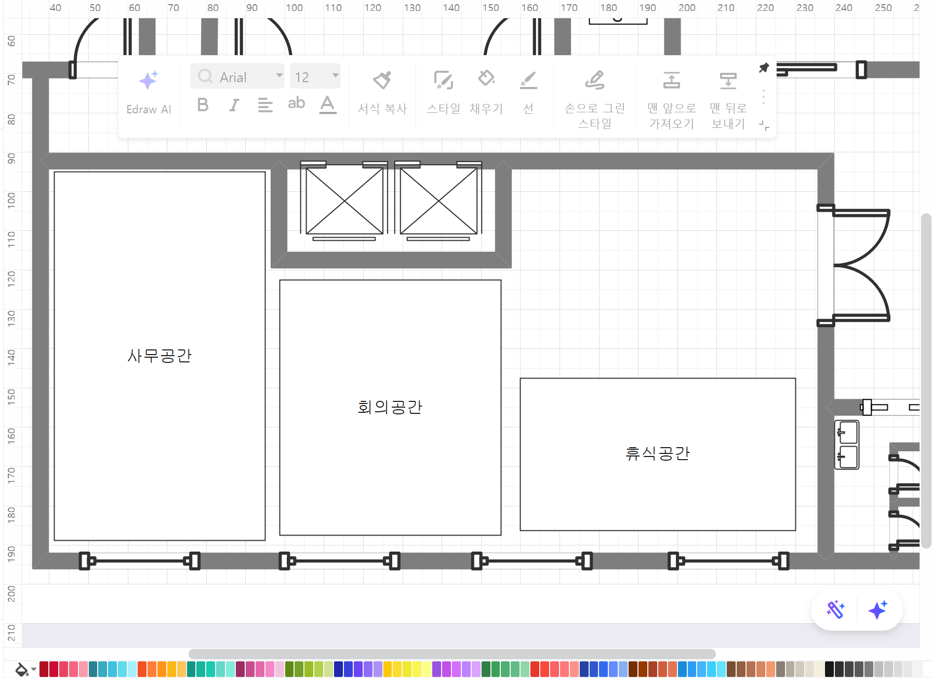Select the double swing door on right wall
932x678 pixels.
point(854,266)
